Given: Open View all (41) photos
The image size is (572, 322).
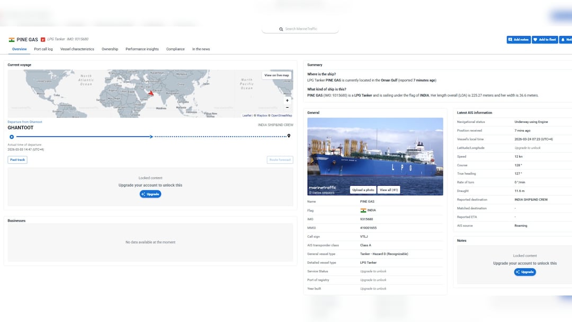Looking at the screenshot, I should click(388, 190).
